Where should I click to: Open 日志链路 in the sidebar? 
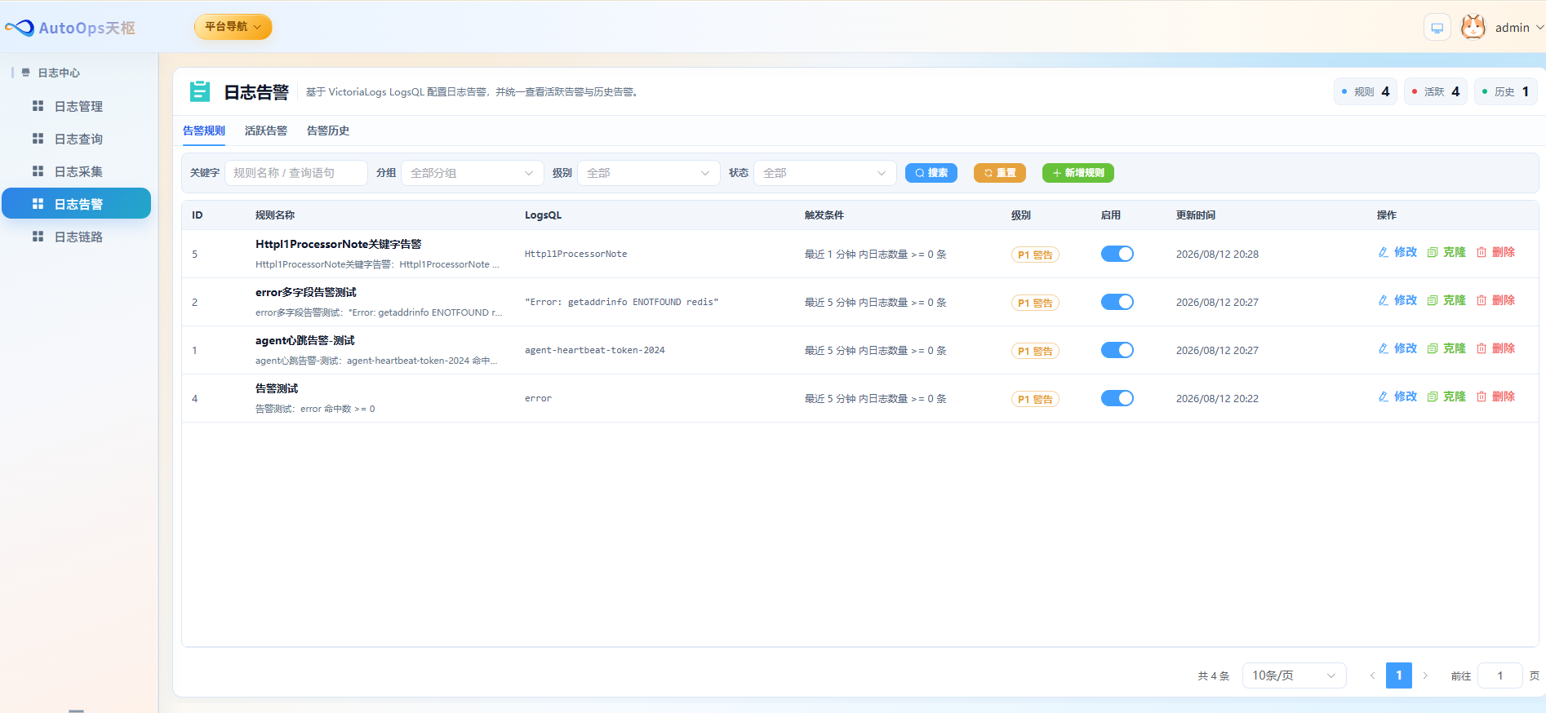click(x=77, y=237)
